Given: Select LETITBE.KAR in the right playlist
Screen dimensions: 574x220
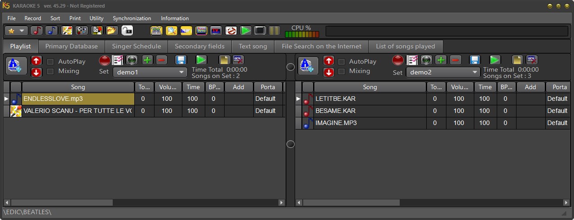Looking at the screenshot, I should (335, 99).
